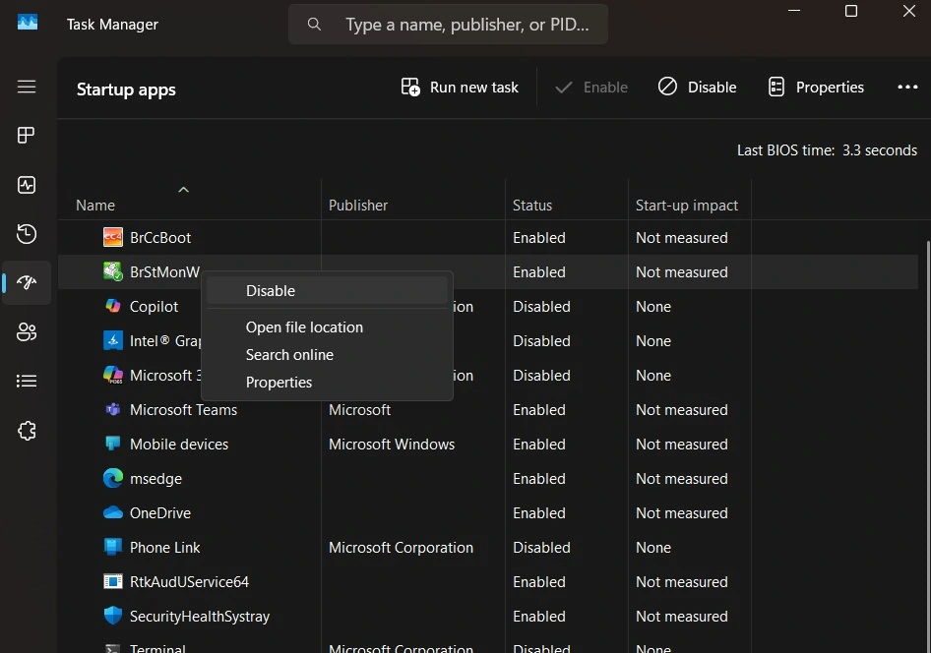931x653 pixels.
Task: Open the Processes view icon
Action: (27, 135)
